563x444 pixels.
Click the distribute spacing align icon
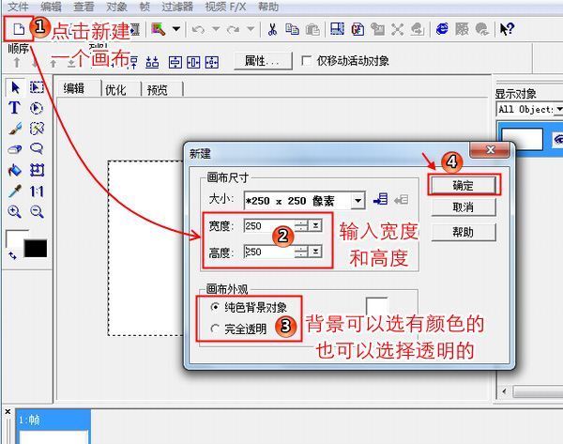coord(152,63)
